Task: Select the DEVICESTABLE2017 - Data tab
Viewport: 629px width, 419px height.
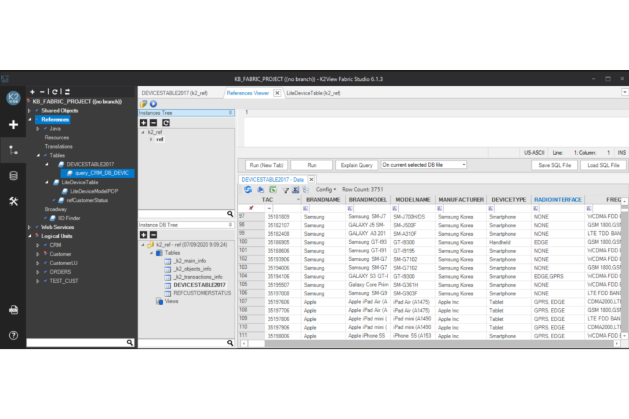Action: [272, 180]
